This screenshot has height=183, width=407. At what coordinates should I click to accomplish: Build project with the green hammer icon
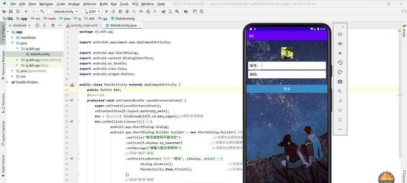coord(42,11)
